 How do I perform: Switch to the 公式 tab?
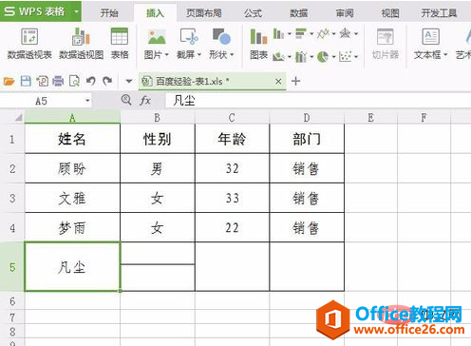[x=253, y=13]
